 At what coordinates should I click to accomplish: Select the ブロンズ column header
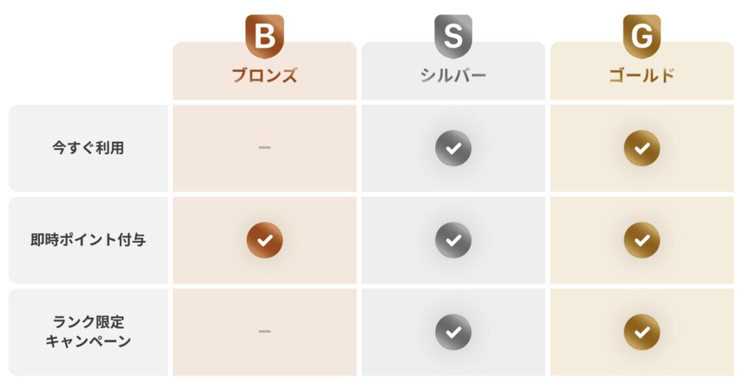tap(264, 75)
